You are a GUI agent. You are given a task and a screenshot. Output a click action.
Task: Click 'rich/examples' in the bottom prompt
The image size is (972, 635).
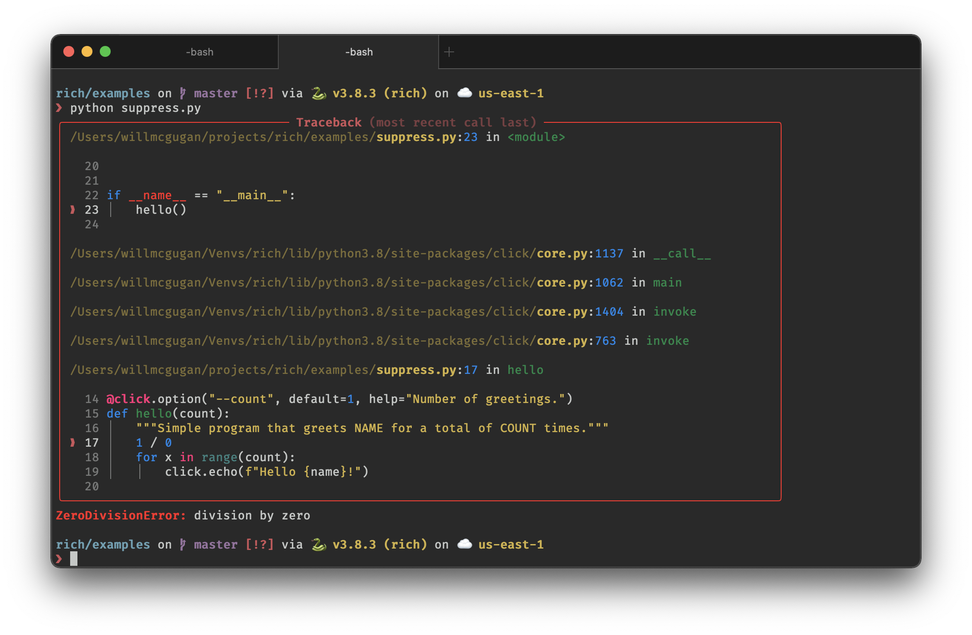(102, 545)
